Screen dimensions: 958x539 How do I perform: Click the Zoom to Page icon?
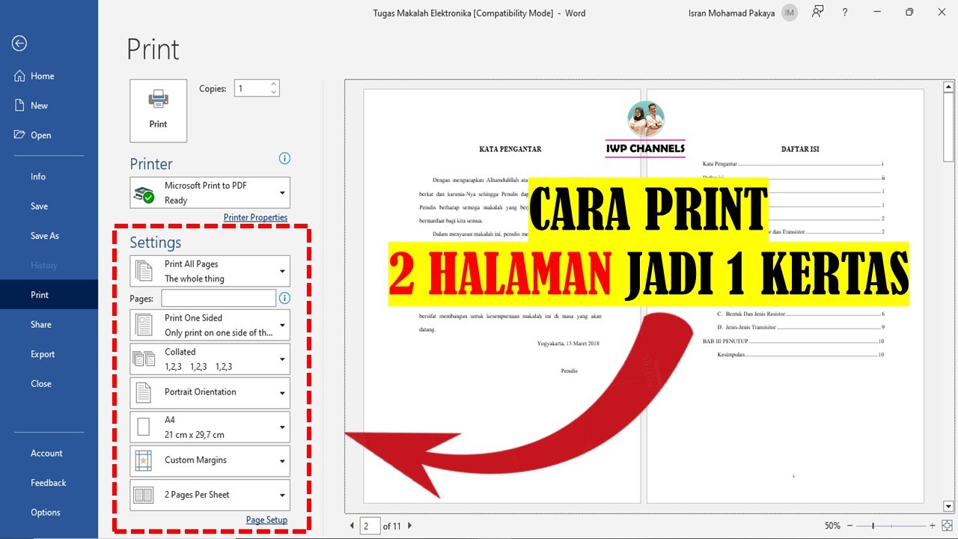click(947, 526)
